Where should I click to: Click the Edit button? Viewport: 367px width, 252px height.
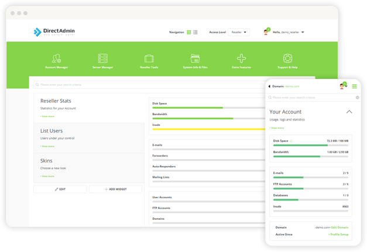coord(60,189)
